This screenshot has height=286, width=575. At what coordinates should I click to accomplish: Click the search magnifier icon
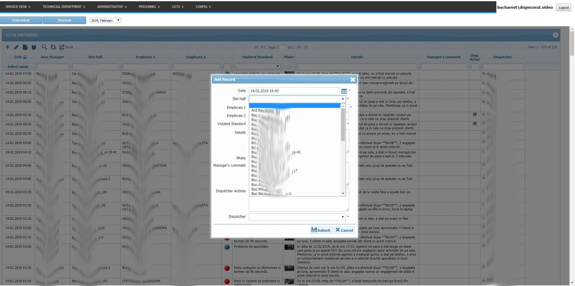44,47
